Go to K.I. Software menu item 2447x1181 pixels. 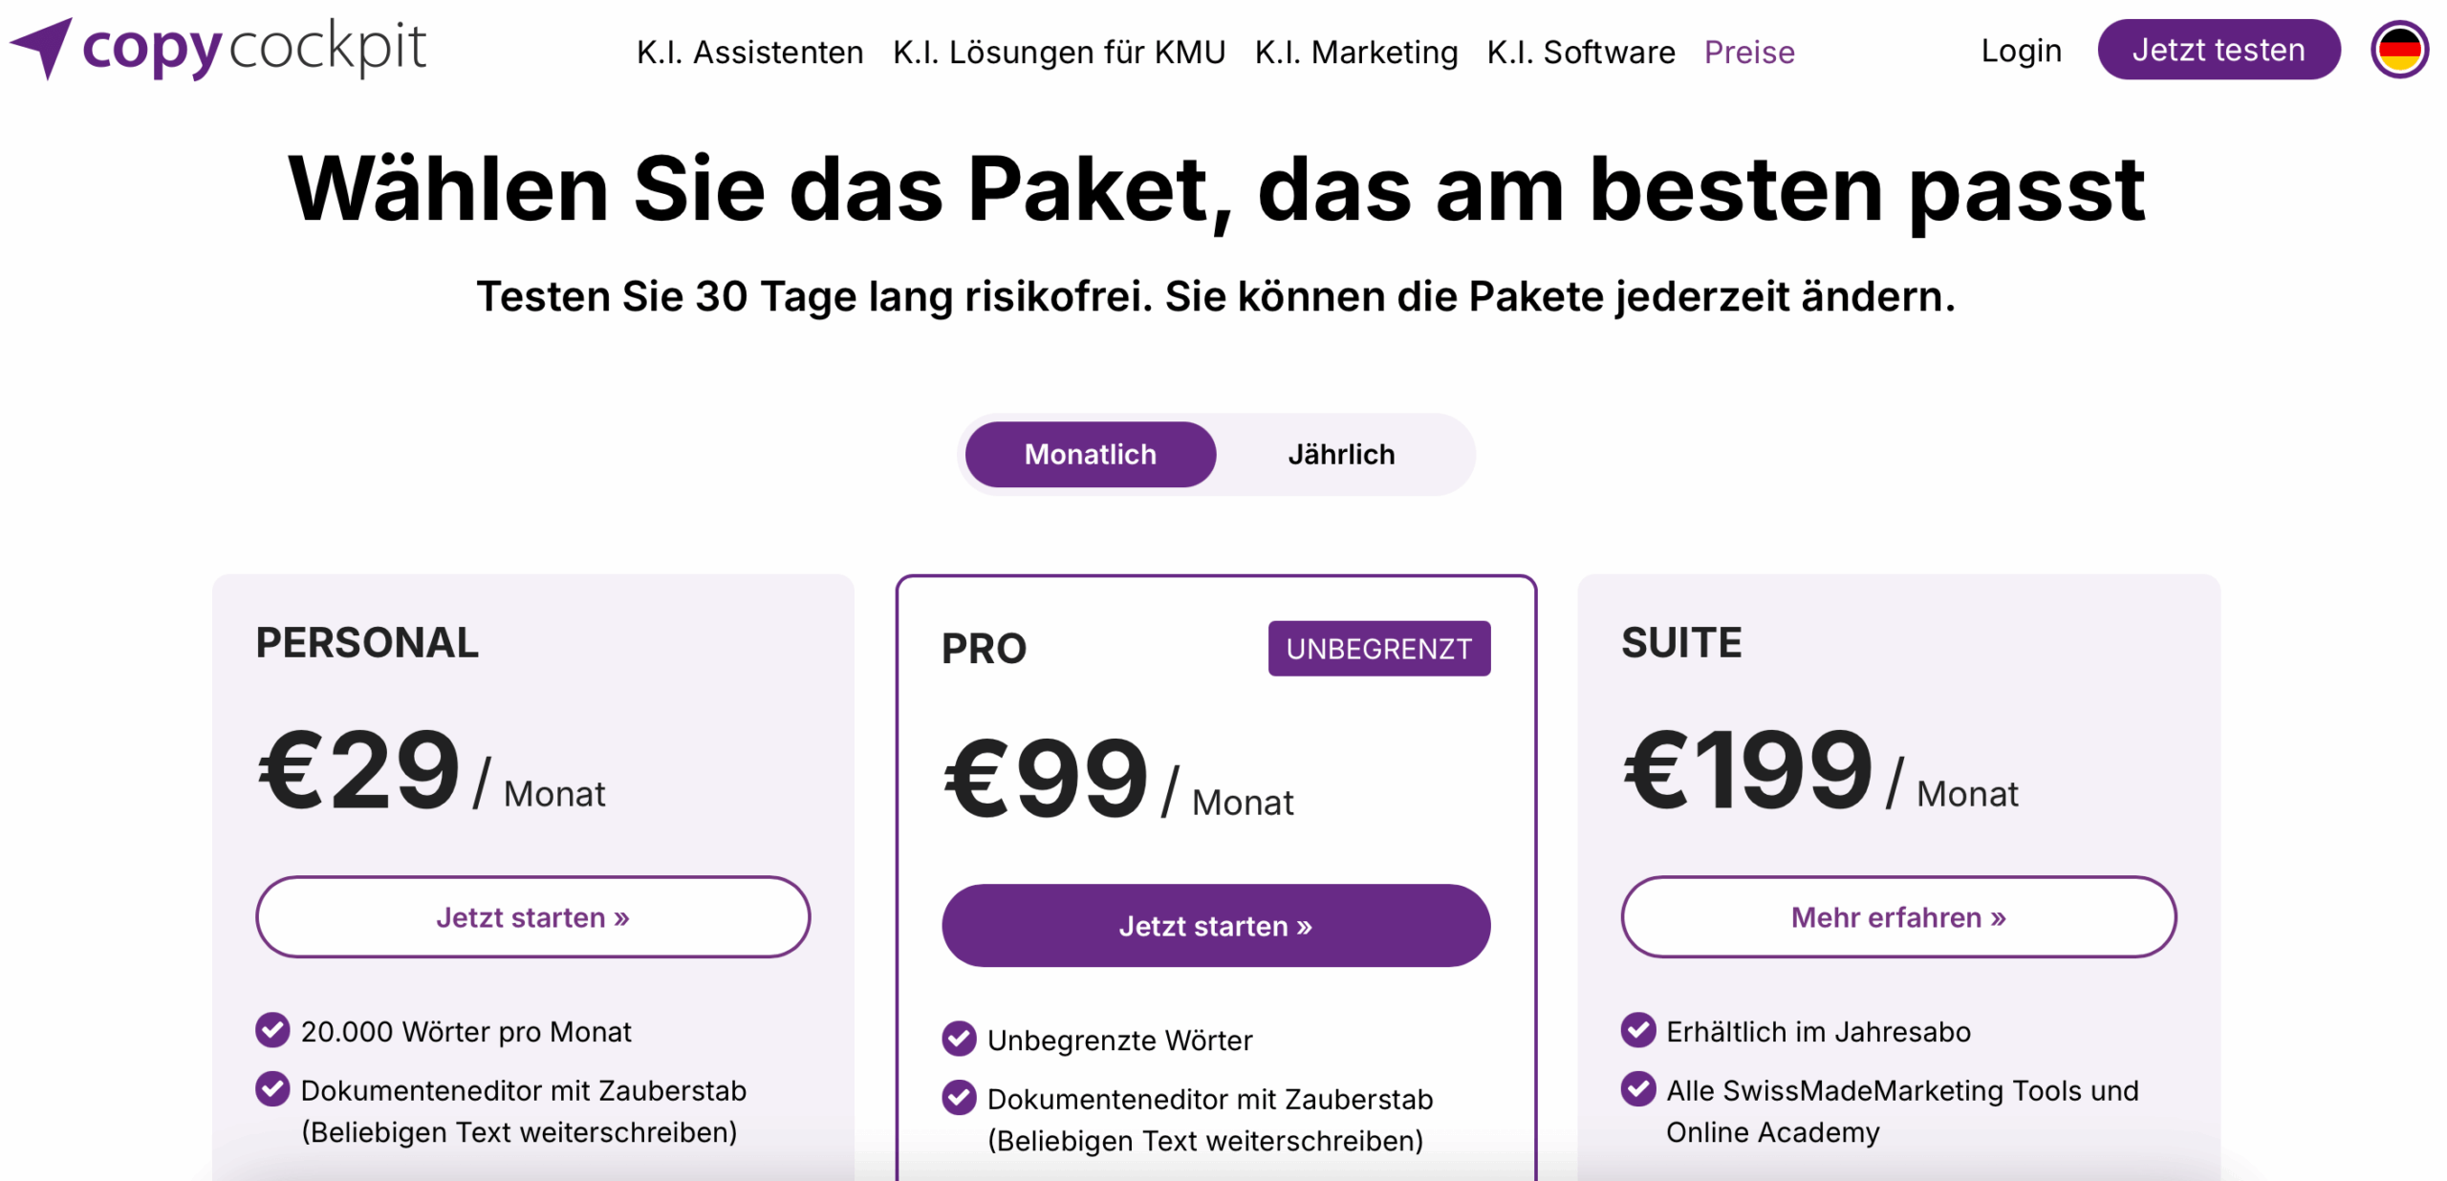(1580, 52)
